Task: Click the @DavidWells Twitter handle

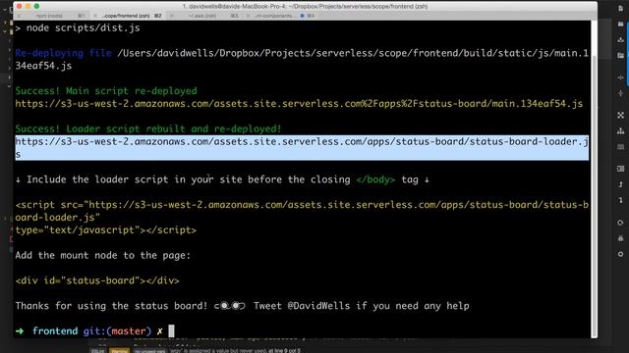Action: pyautogui.click(x=318, y=306)
